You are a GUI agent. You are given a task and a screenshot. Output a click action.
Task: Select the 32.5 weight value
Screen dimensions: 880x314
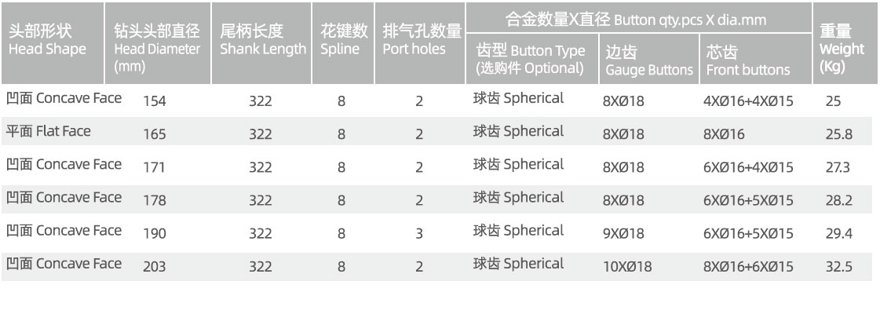click(839, 266)
